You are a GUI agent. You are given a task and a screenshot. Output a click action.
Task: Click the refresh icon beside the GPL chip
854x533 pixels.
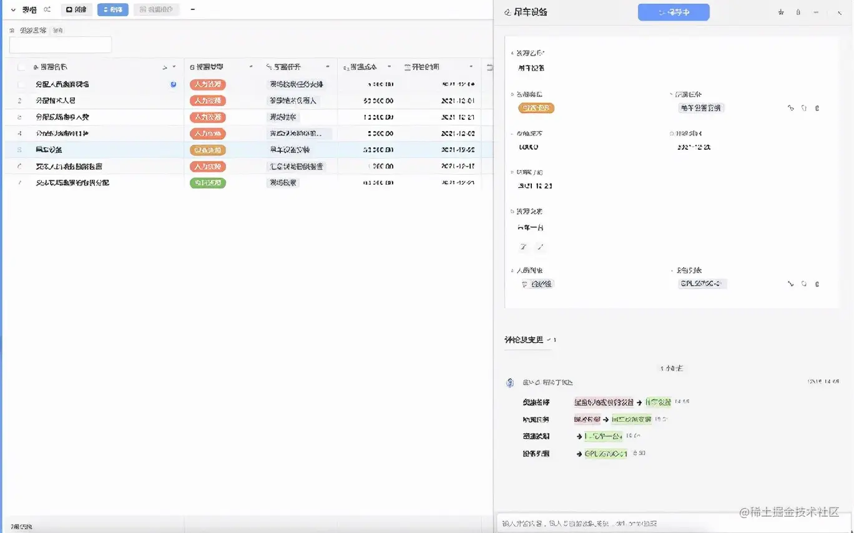[x=804, y=284]
